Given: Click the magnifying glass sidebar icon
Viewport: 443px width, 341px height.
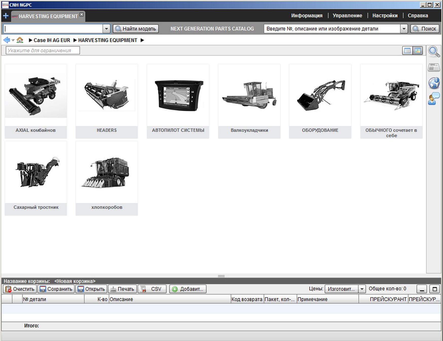Looking at the screenshot, I should 434,51.
